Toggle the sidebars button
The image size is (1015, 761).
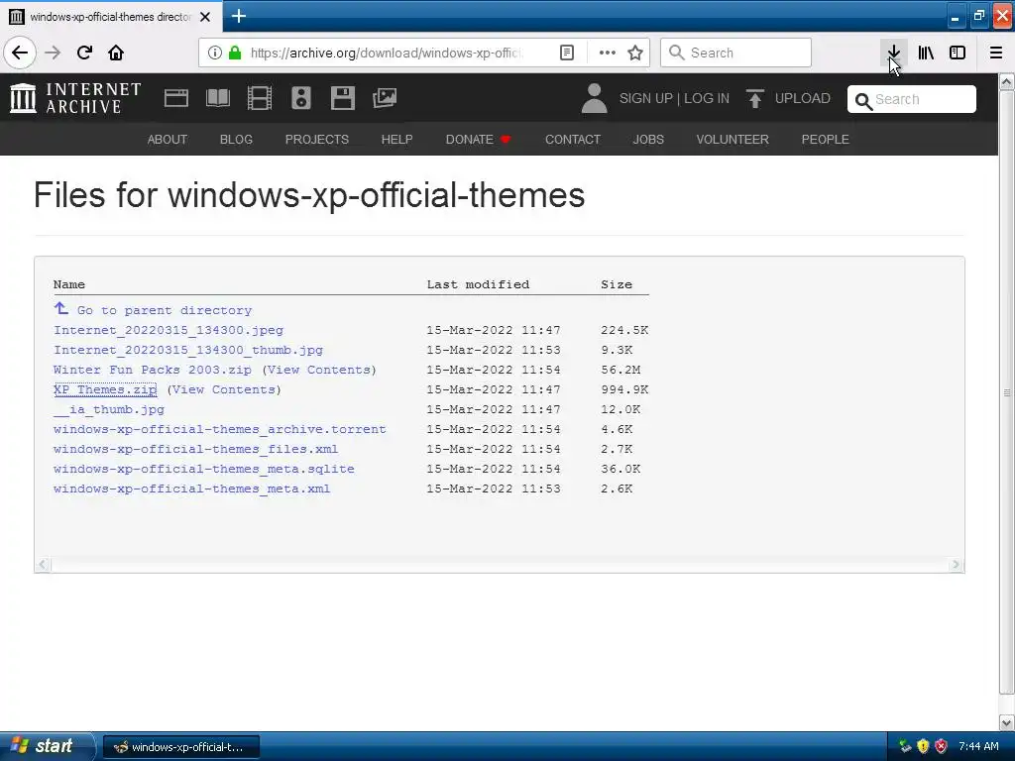pos(958,53)
